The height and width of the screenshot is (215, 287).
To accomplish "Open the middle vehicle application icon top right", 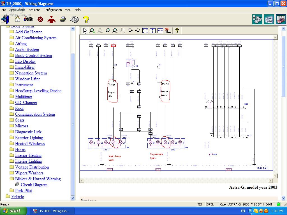I will point(269,19).
